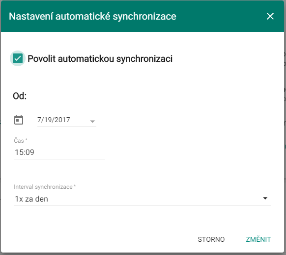Click the 'Nastavení automatické synchronizace' dialog title

click(x=92, y=16)
